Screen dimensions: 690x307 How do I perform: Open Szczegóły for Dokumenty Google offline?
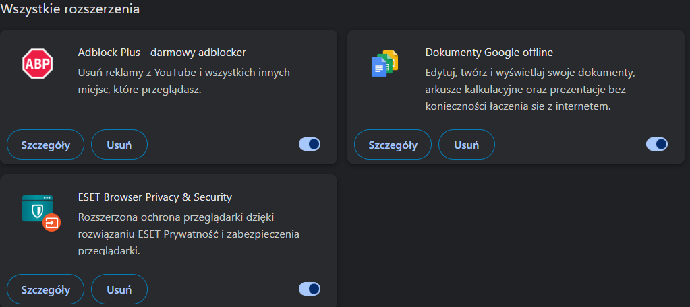[393, 145]
